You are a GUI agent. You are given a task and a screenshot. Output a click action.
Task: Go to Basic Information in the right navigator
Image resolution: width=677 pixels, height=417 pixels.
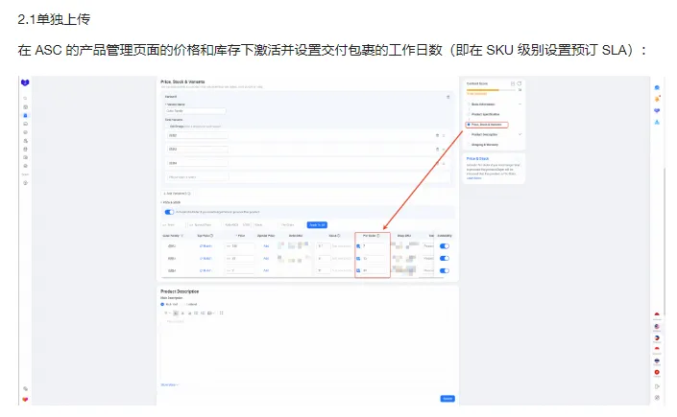pos(483,104)
